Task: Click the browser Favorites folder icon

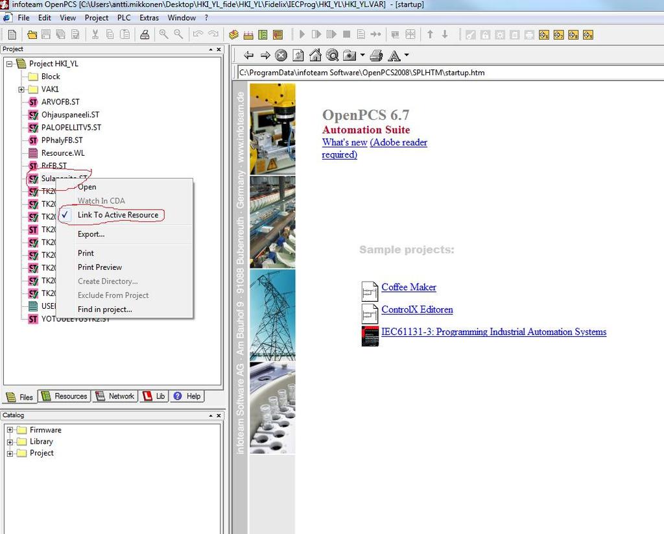Action: click(x=350, y=55)
